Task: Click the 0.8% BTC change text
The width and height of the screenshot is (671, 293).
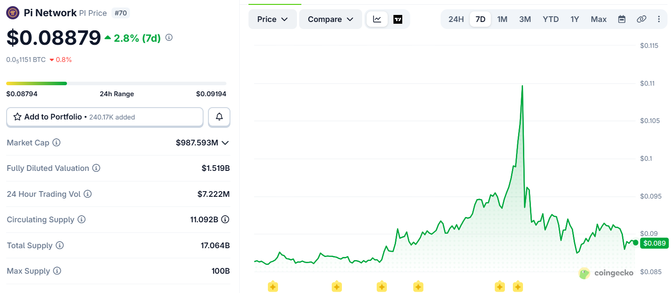Action: point(63,60)
